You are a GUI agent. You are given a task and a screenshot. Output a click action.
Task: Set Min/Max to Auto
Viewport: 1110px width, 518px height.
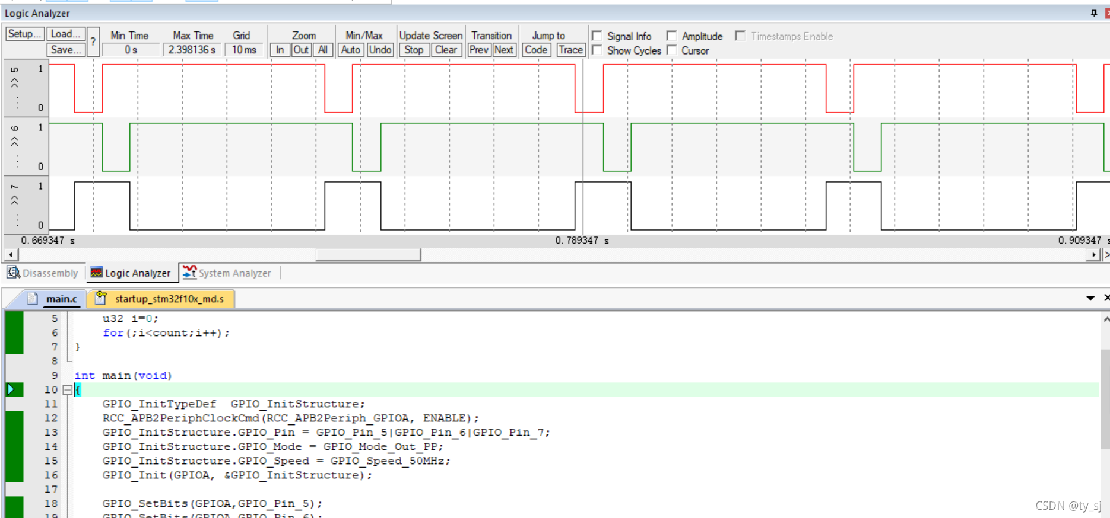(351, 50)
